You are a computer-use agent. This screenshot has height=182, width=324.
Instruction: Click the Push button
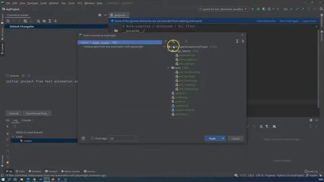point(212,139)
